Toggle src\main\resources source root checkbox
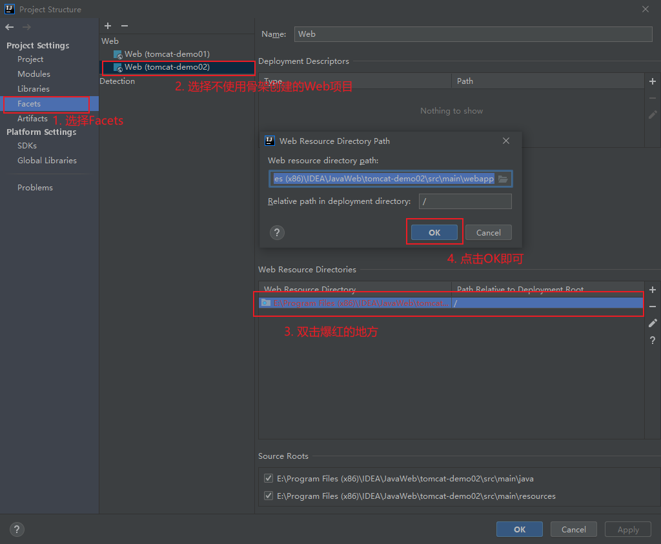 pos(268,496)
